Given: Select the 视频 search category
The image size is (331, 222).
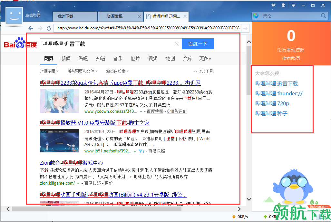Looking at the screenshot, I should coord(153,58).
